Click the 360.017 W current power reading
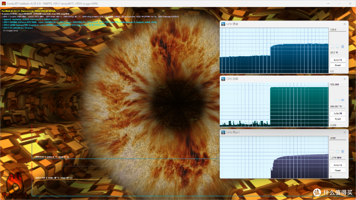Viewport: 356px width, 200px height. 338,106
